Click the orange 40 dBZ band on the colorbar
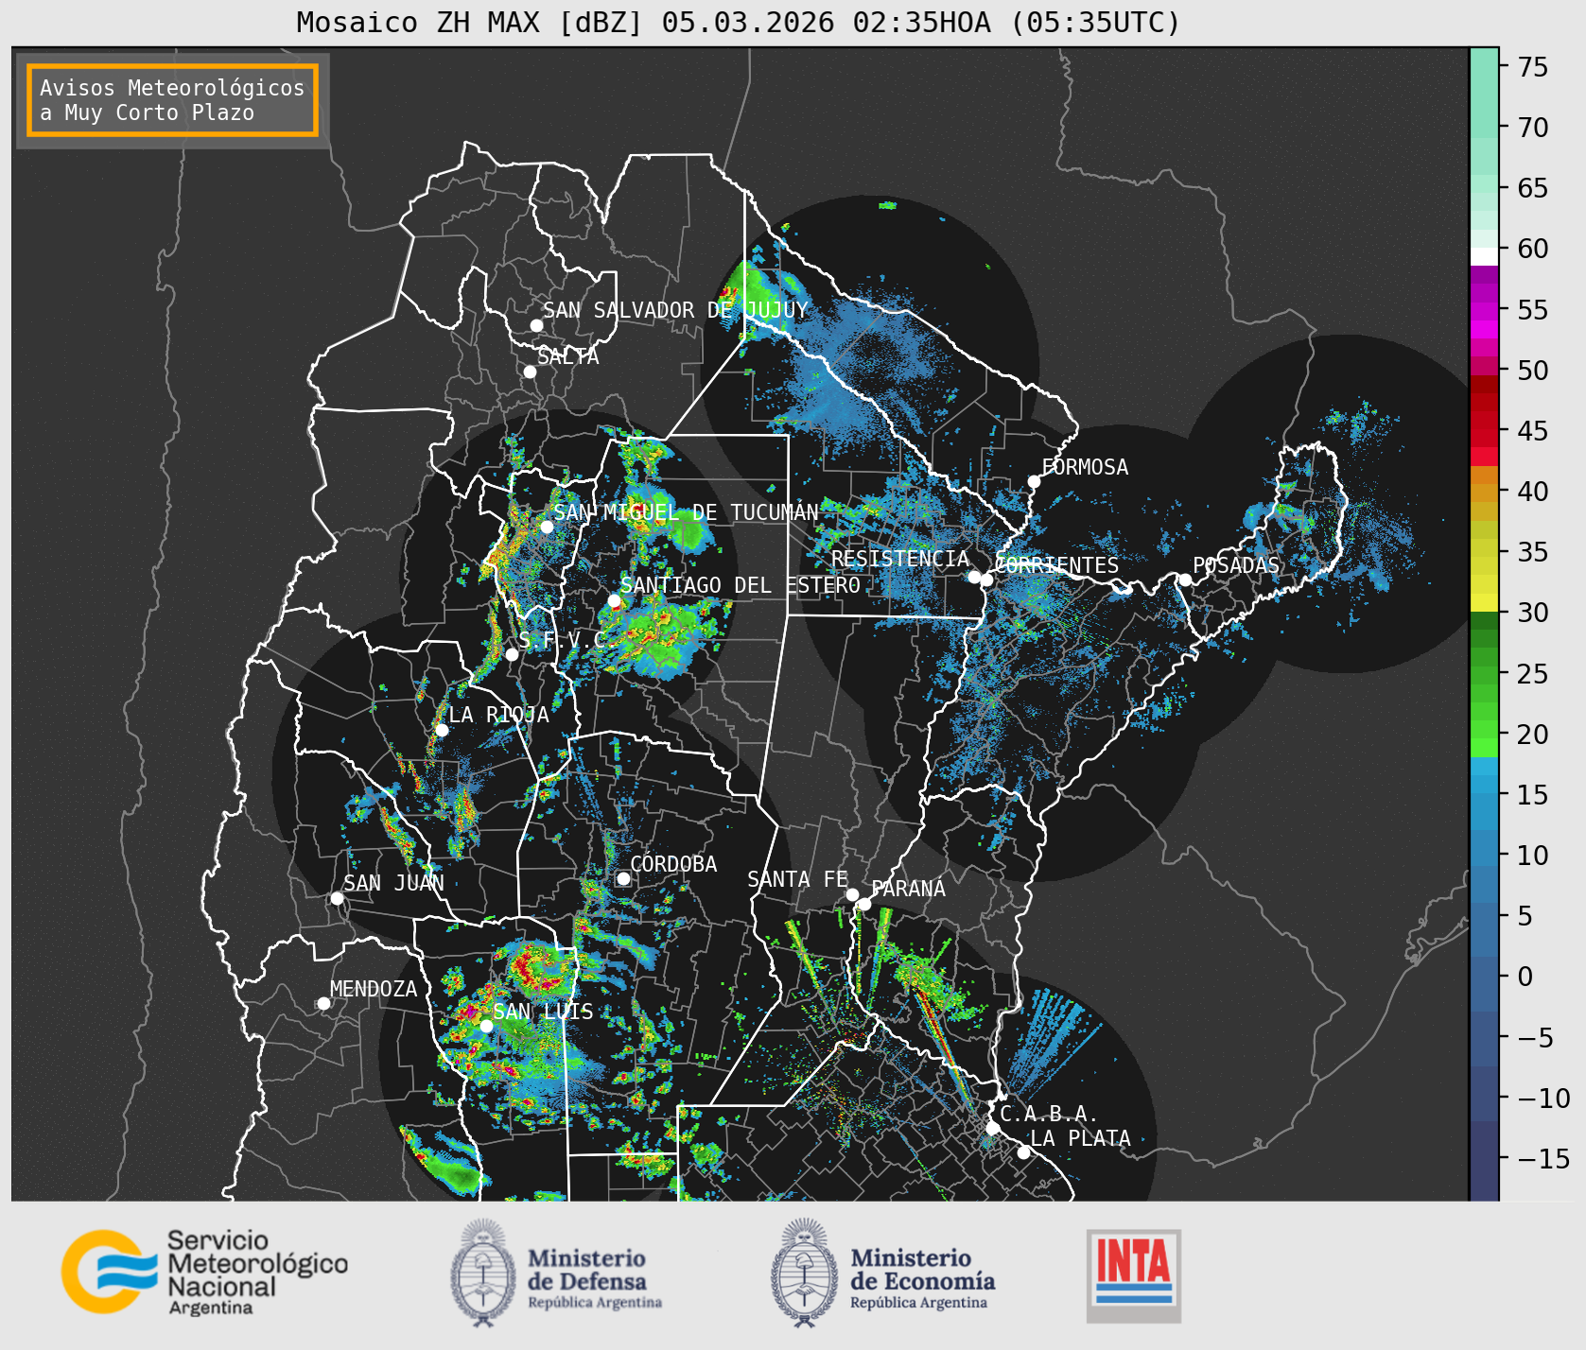 click(1484, 493)
